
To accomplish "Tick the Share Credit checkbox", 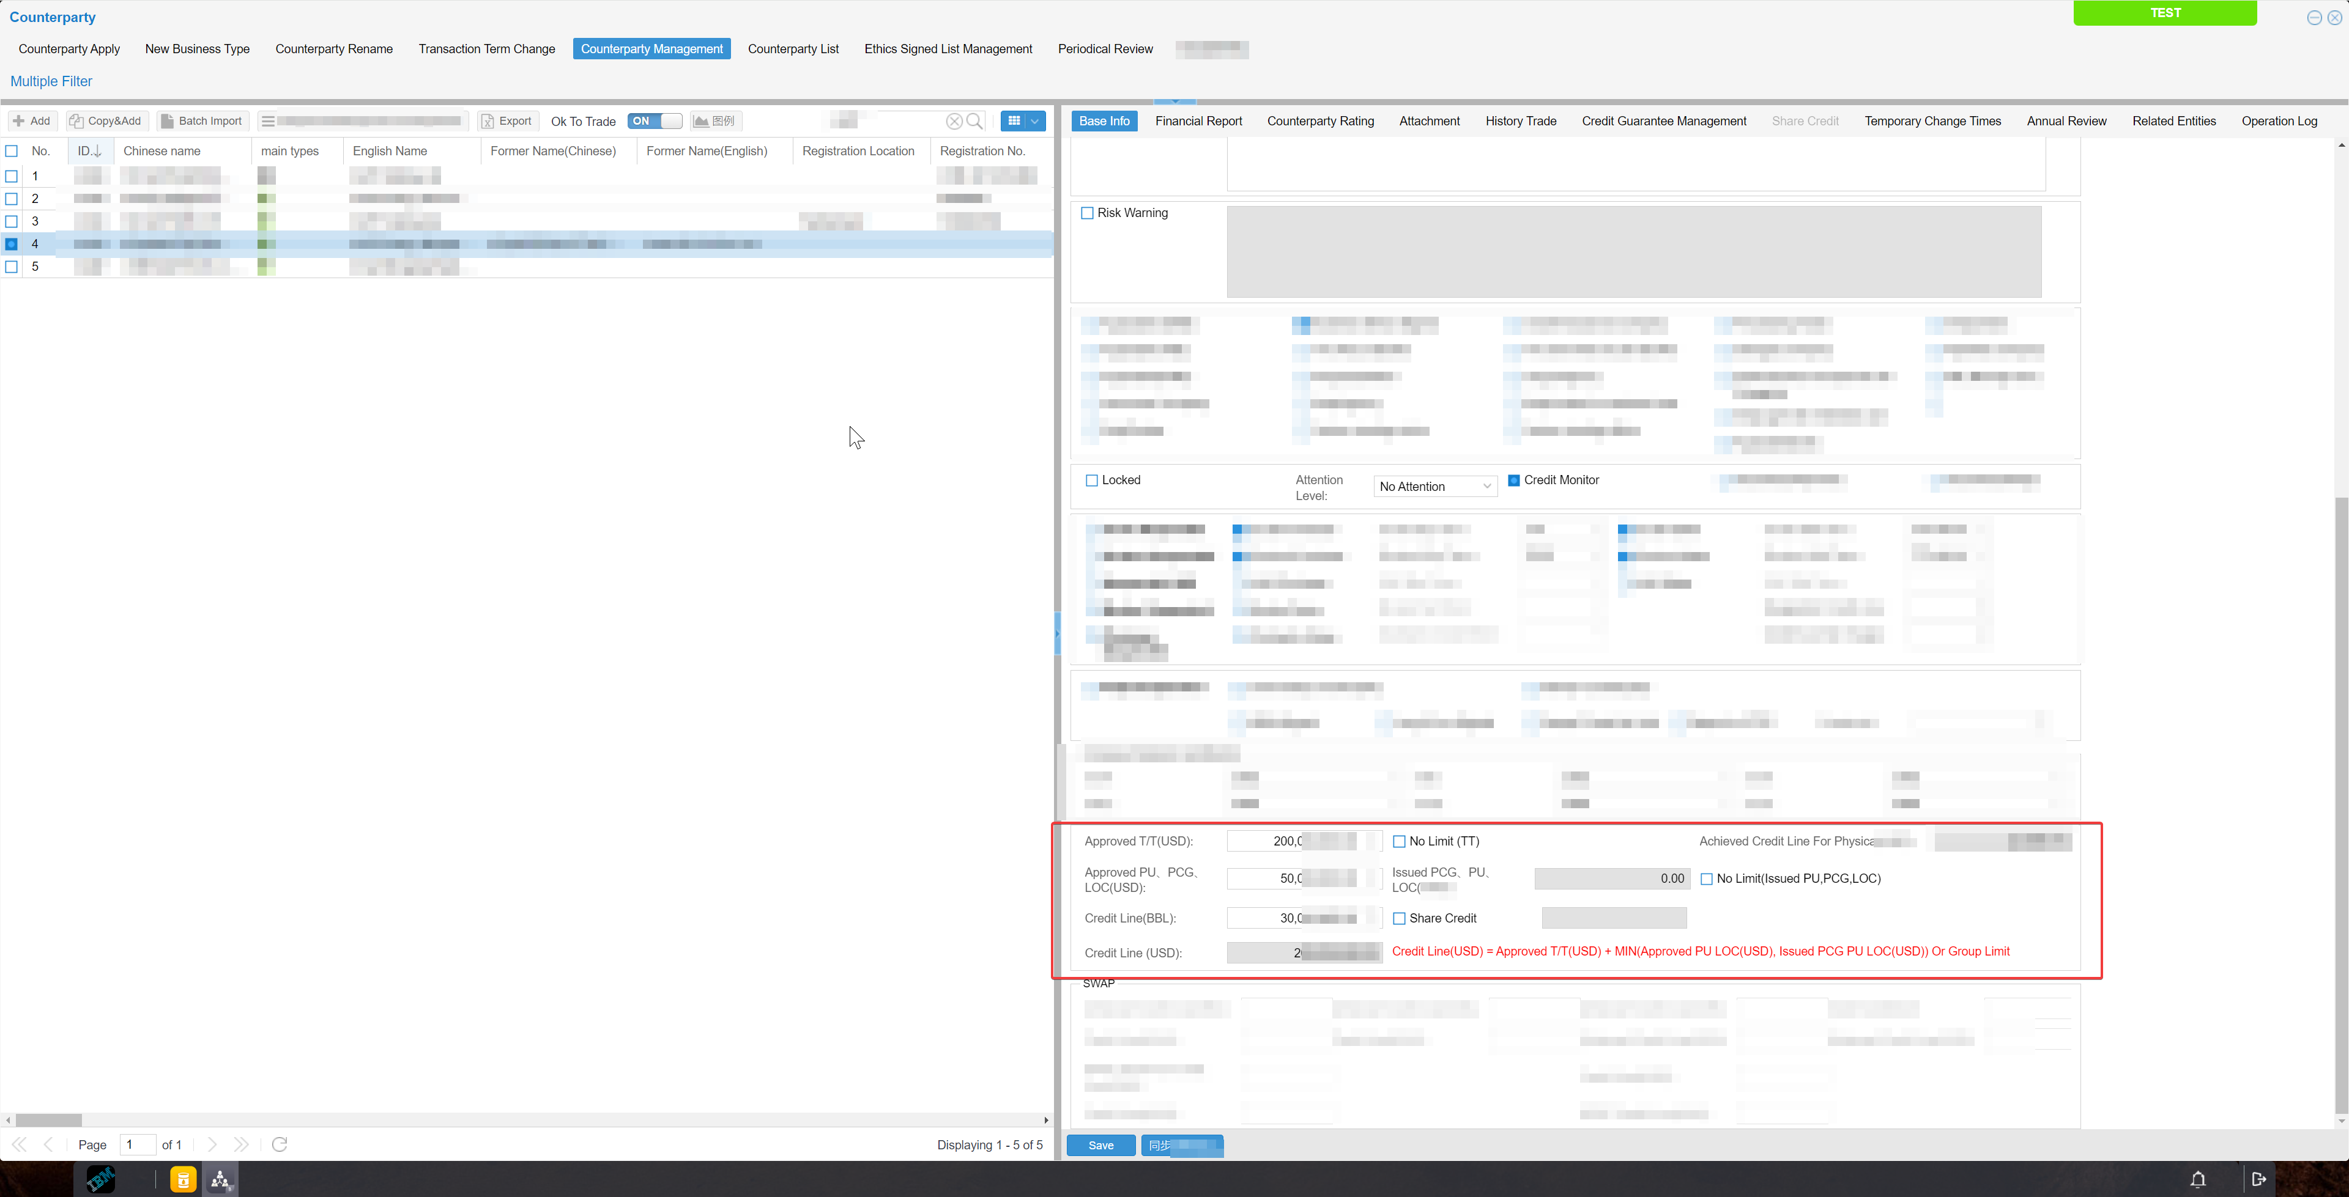I will click(x=1399, y=919).
